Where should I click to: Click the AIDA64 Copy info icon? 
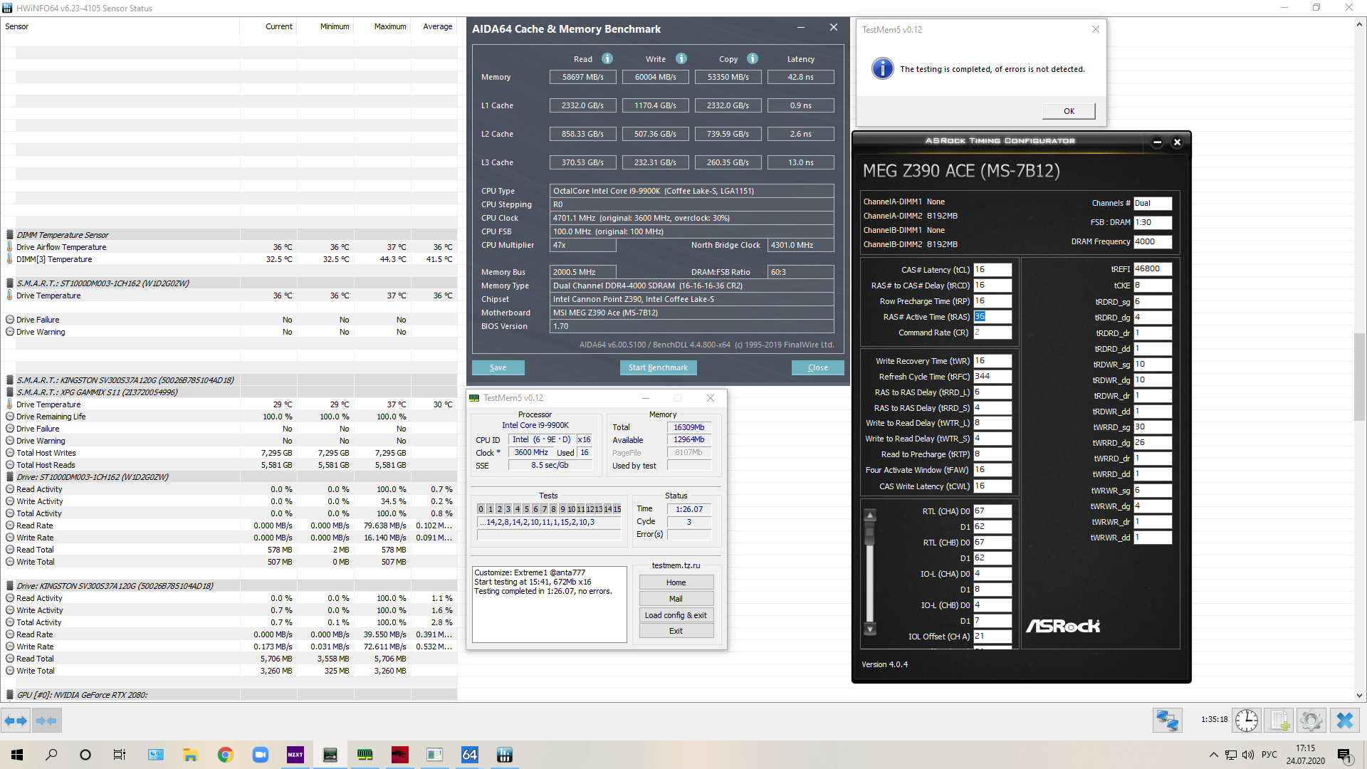coord(753,58)
